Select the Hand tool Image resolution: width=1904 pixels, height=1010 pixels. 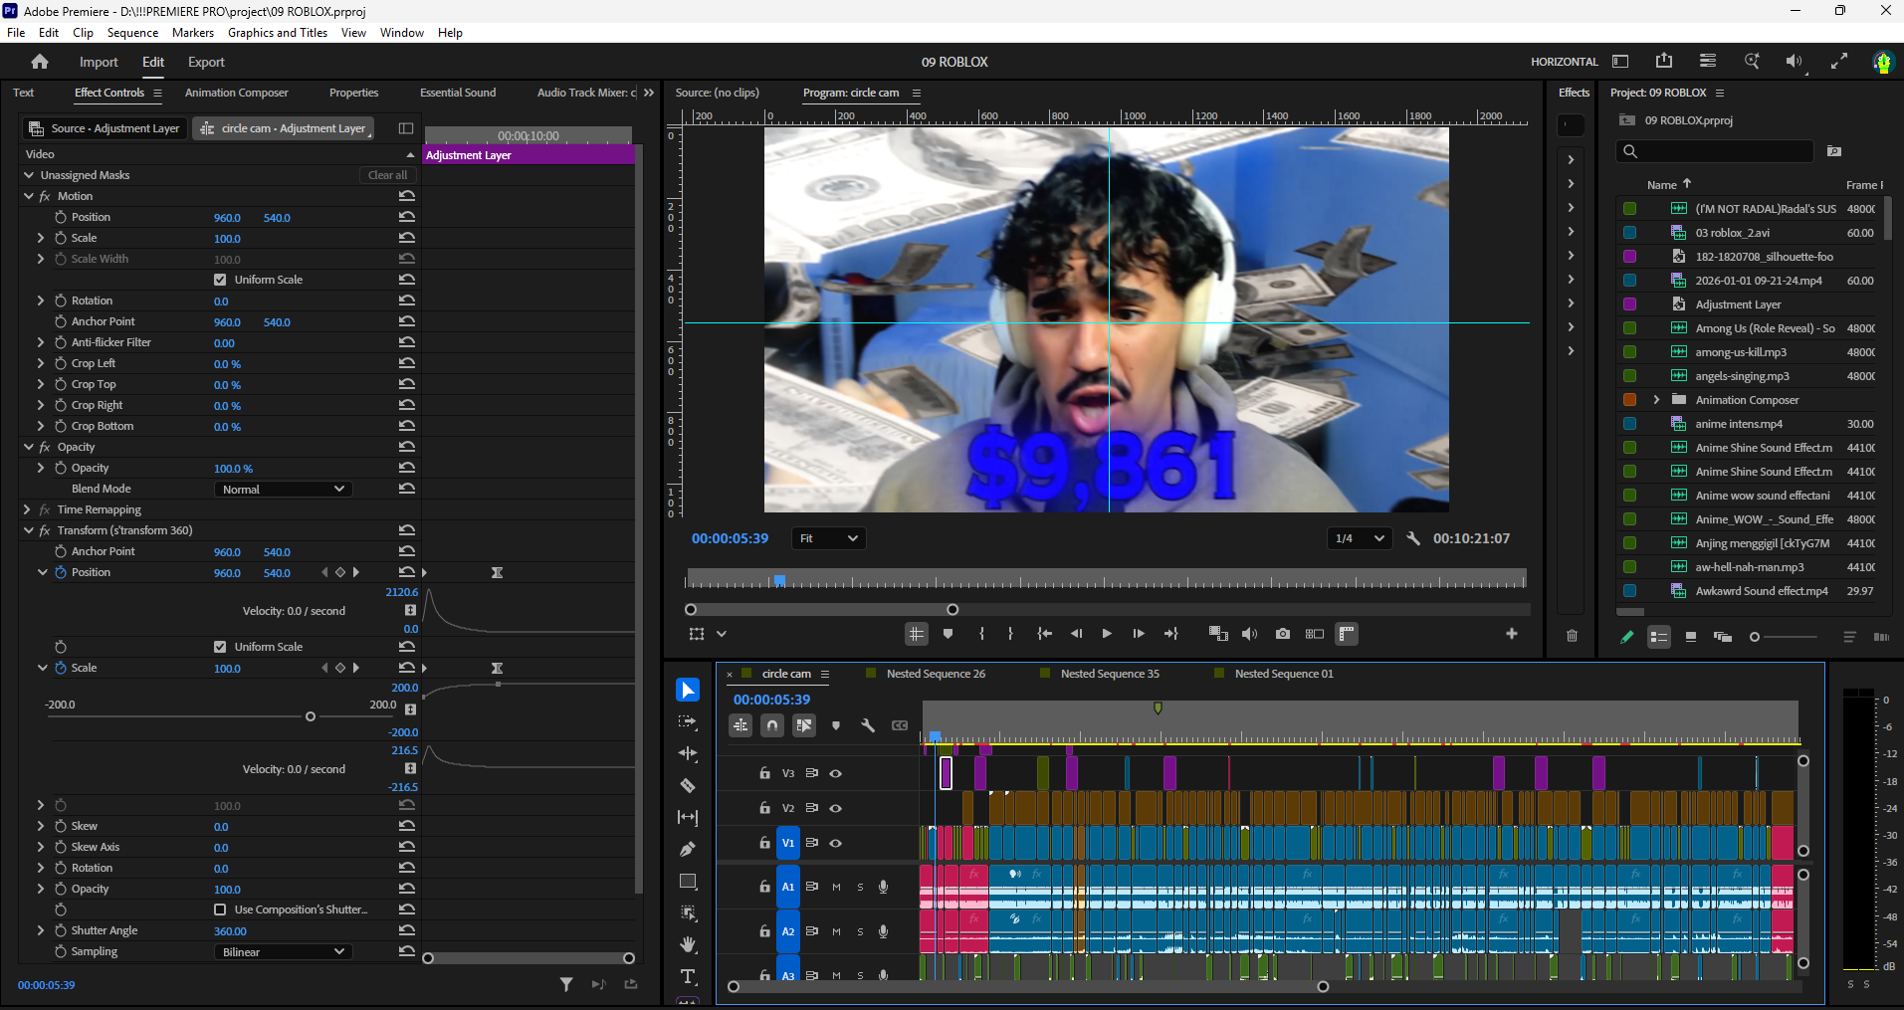click(688, 944)
